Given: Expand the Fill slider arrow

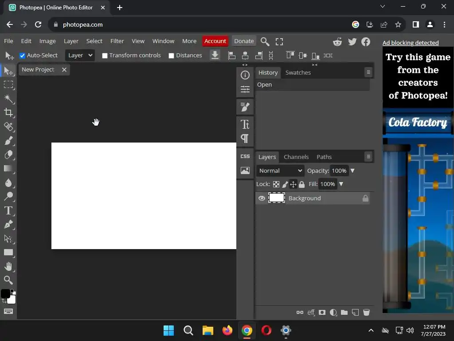Looking at the screenshot, I should pyautogui.click(x=341, y=184).
